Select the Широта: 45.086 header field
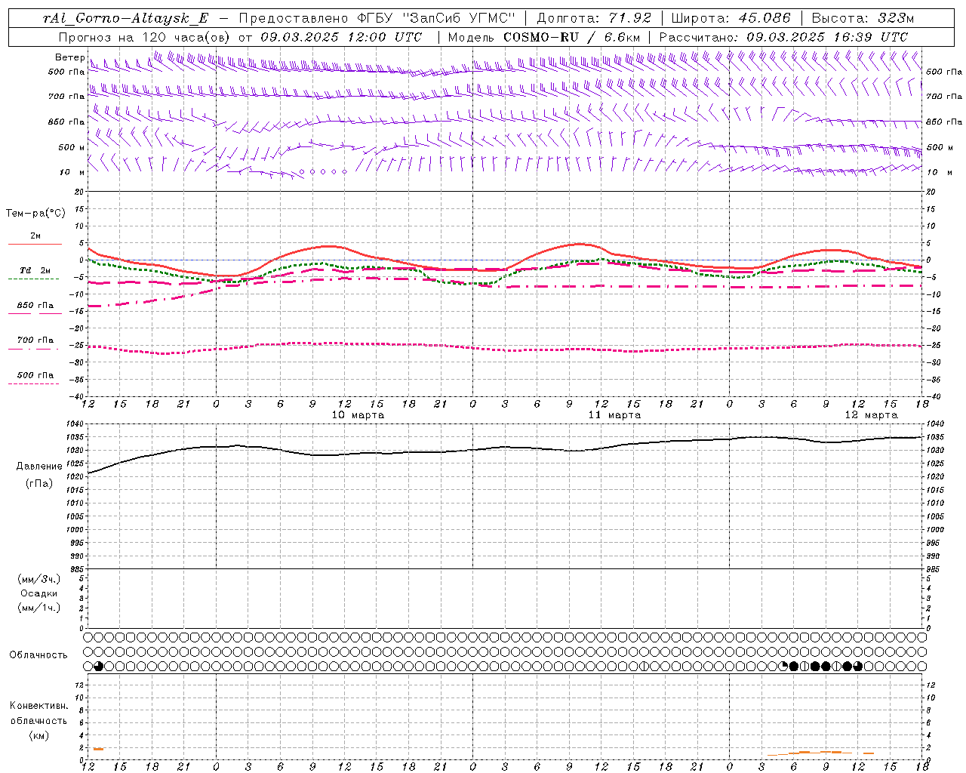Viewport: 966px width, 773px height. pyautogui.click(x=731, y=18)
